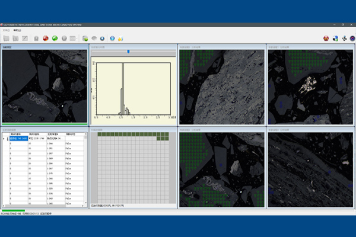Click the blue help question mark icon
This screenshot has width=356, height=237.
click(x=112, y=39)
